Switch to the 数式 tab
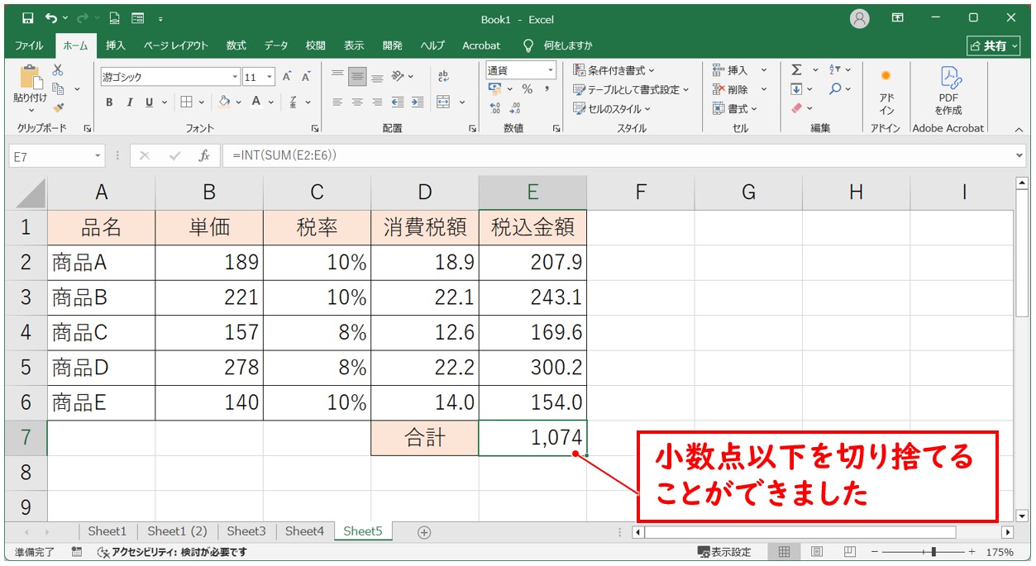Screen dimensions: 1036x566 coord(236,45)
